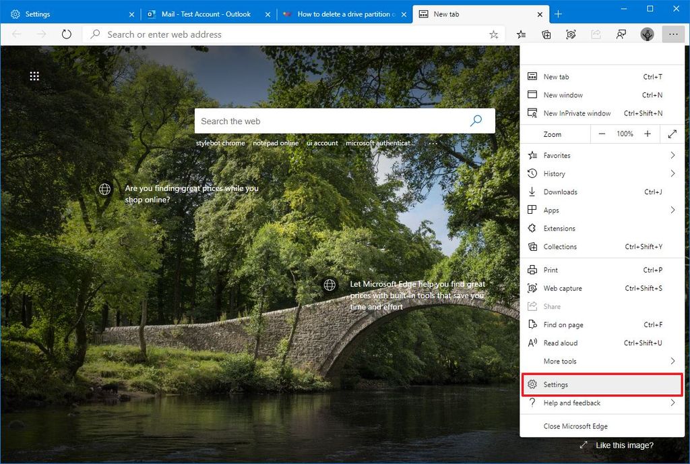Add current page to favorites with star icon
Screen dimensions: 690x464
(x=493, y=34)
